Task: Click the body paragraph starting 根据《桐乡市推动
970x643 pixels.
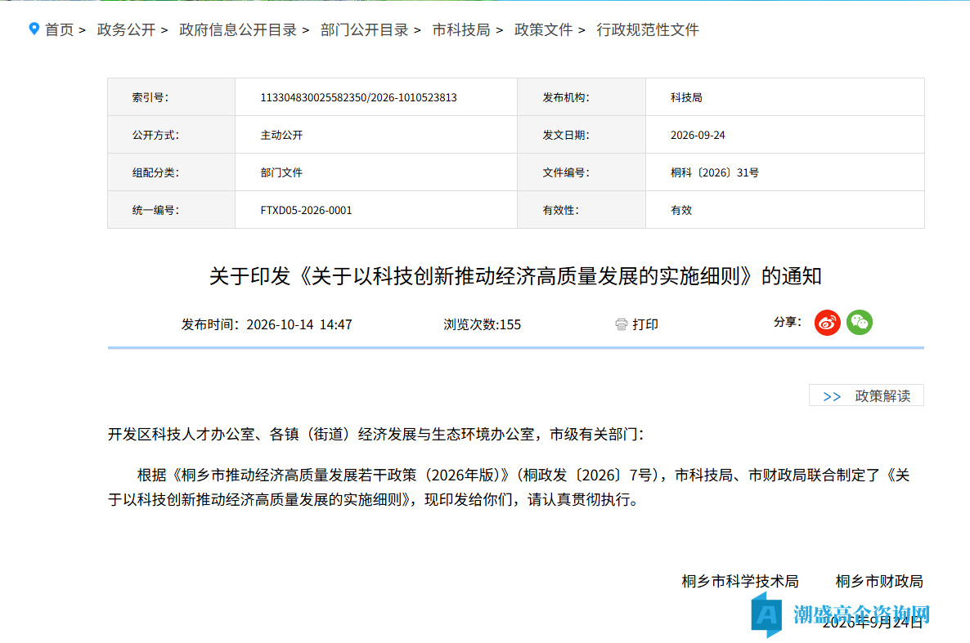Action: pyautogui.click(x=509, y=487)
